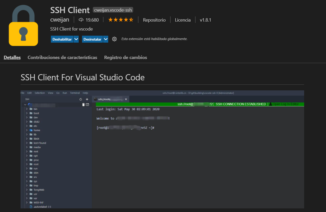Click the Deshabilitar button
Viewport: 326px width, 212px height.
tap(62, 39)
